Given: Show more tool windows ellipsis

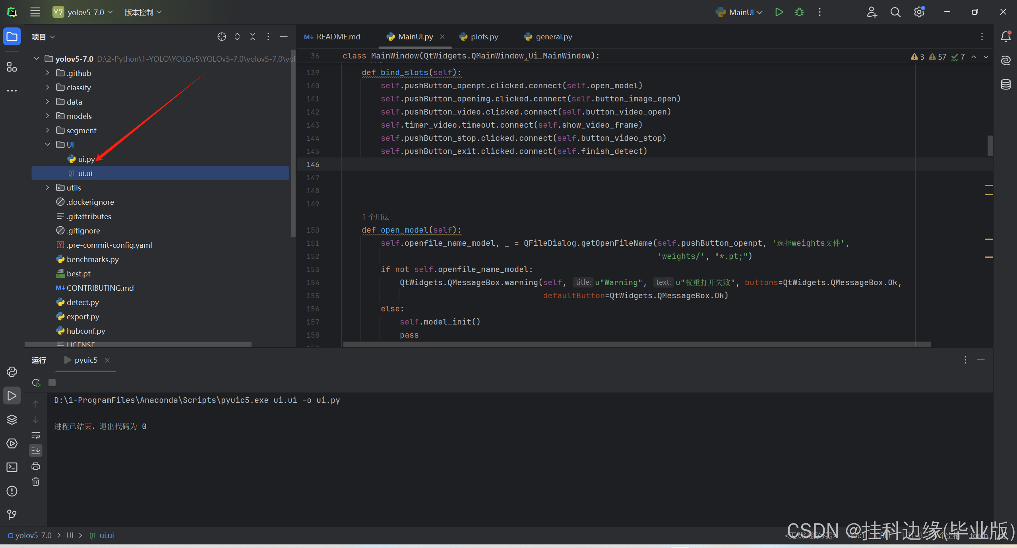Looking at the screenshot, I should pos(12,91).
